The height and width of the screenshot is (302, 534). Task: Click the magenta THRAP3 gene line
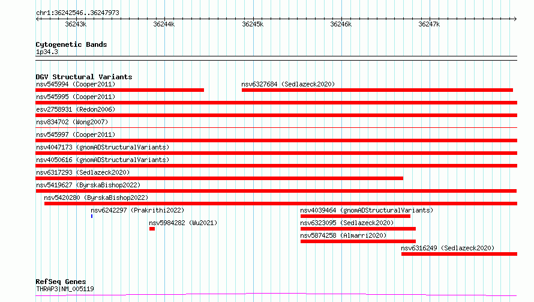[x=276, y=295]
